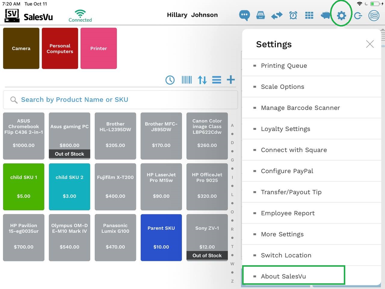Click the logout arrow icon
Screen dimensions: 385x289
358,15
